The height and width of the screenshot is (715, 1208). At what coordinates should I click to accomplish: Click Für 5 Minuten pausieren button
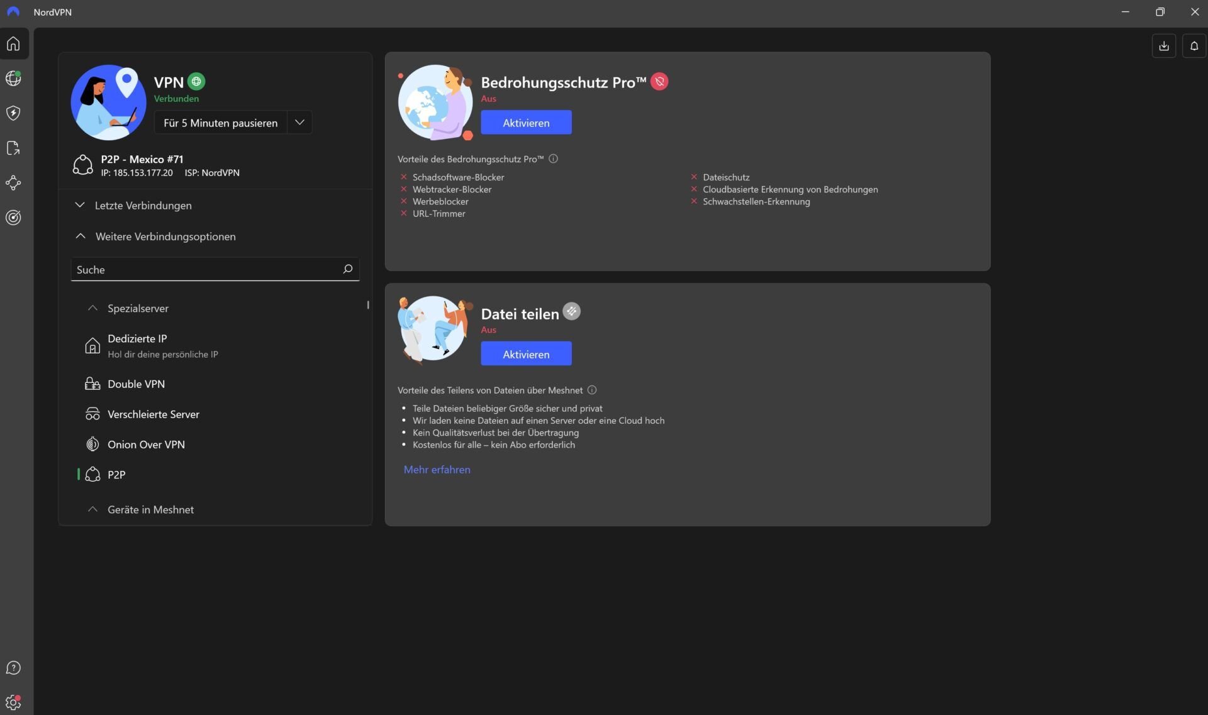point(221,123)
